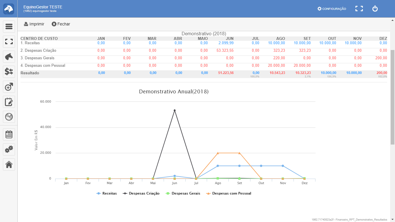Click the 20.000,00 Pessoal value in AGO
Viewport: 395px width, 222px height.
click(x=276, y=65)
